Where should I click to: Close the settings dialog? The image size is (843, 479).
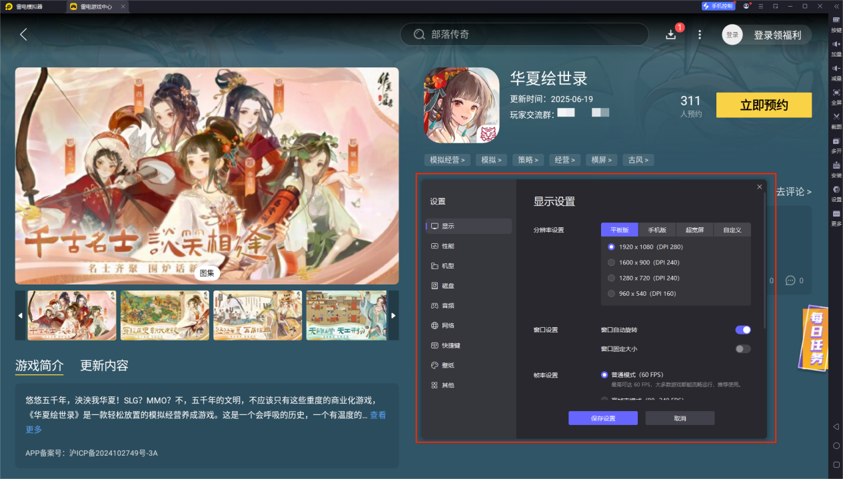tap(760, 187)
